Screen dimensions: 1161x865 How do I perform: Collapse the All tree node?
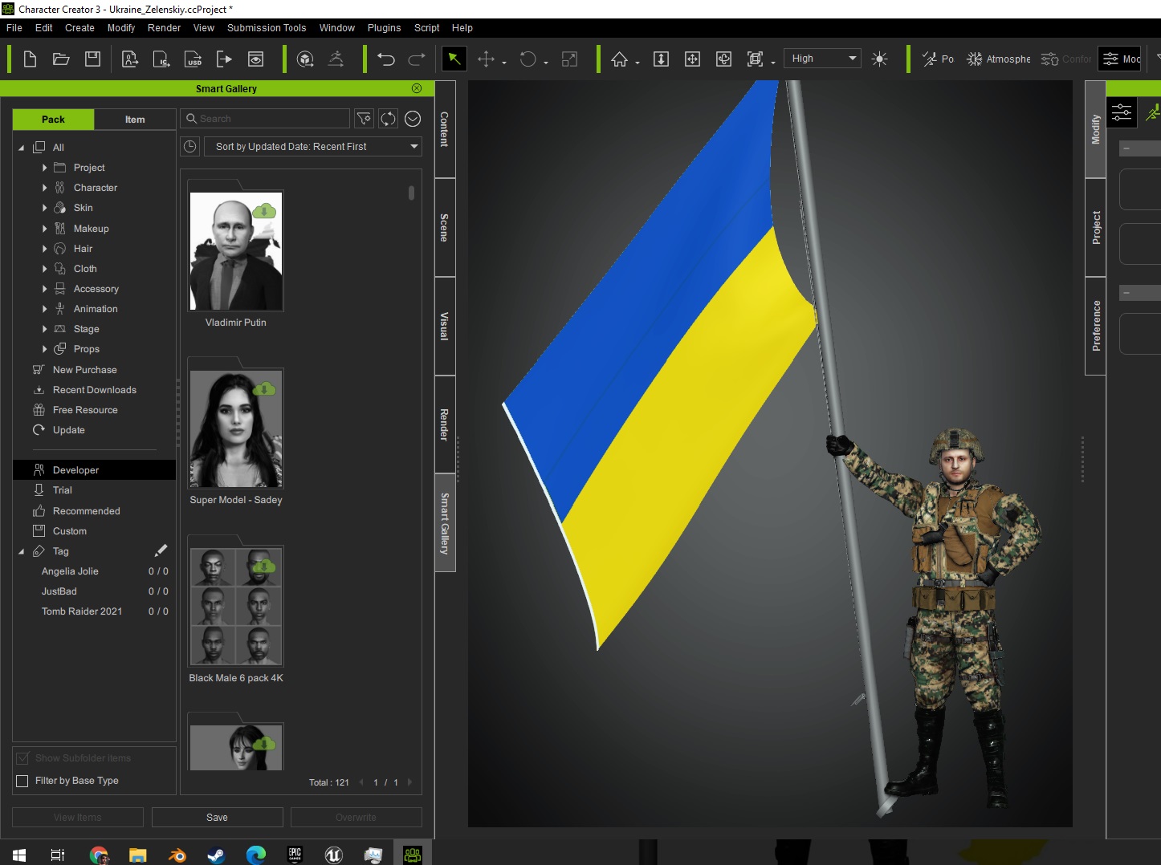[x=22, y=148]
